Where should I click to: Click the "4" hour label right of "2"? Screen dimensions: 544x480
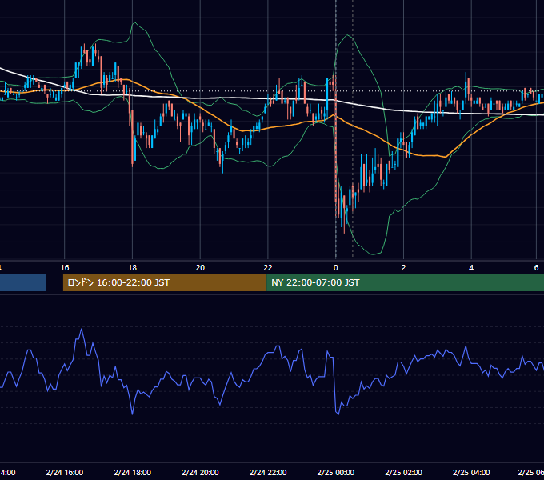click(x=471, y=268)
